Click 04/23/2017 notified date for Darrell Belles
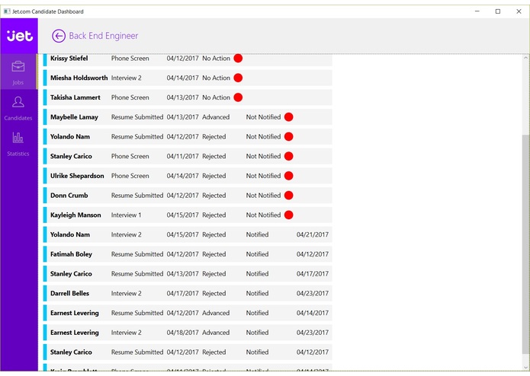Image resolution: width=530 pixels, height=376 pixels. 313,293
